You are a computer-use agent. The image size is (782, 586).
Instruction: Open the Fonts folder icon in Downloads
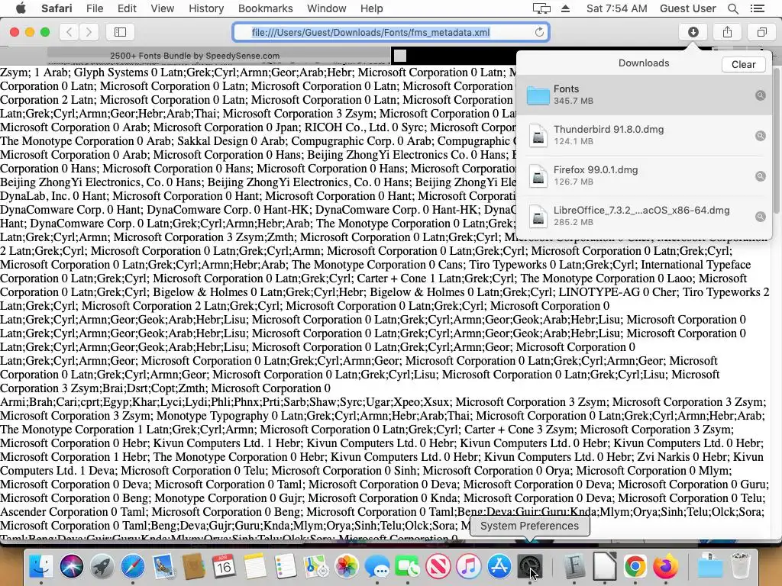click(x=538, y=95)
